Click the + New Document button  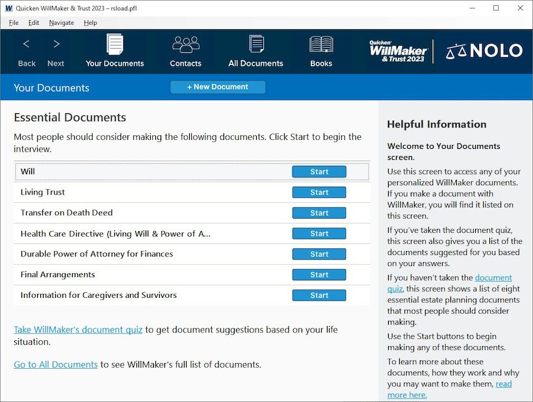218,87
